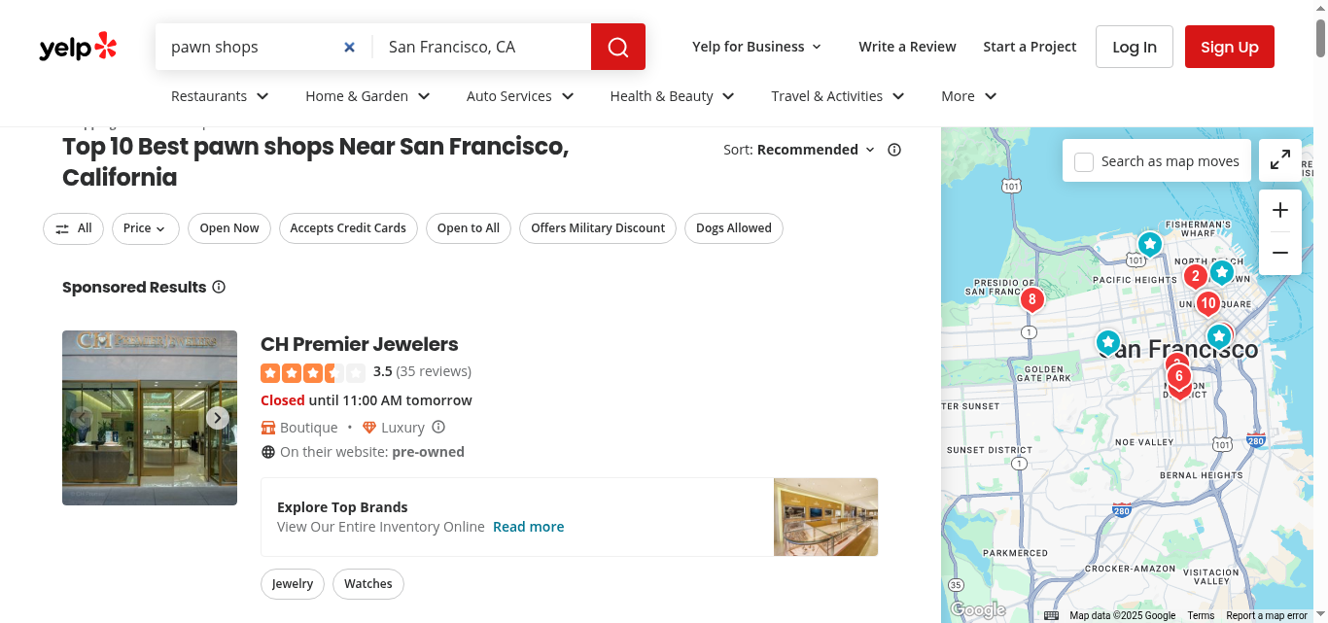The width and height of the screenshot is (1328, 623).
Task: Expand the Auto Services category menu
Action: [520, 96]
